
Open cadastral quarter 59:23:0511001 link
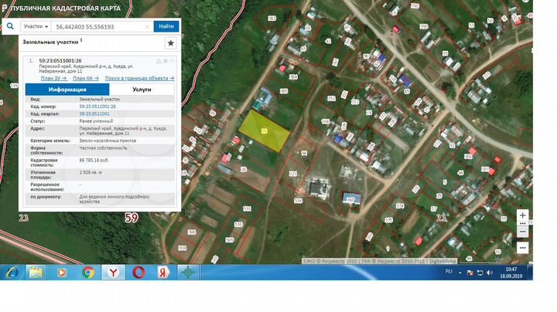click(94, 114)
